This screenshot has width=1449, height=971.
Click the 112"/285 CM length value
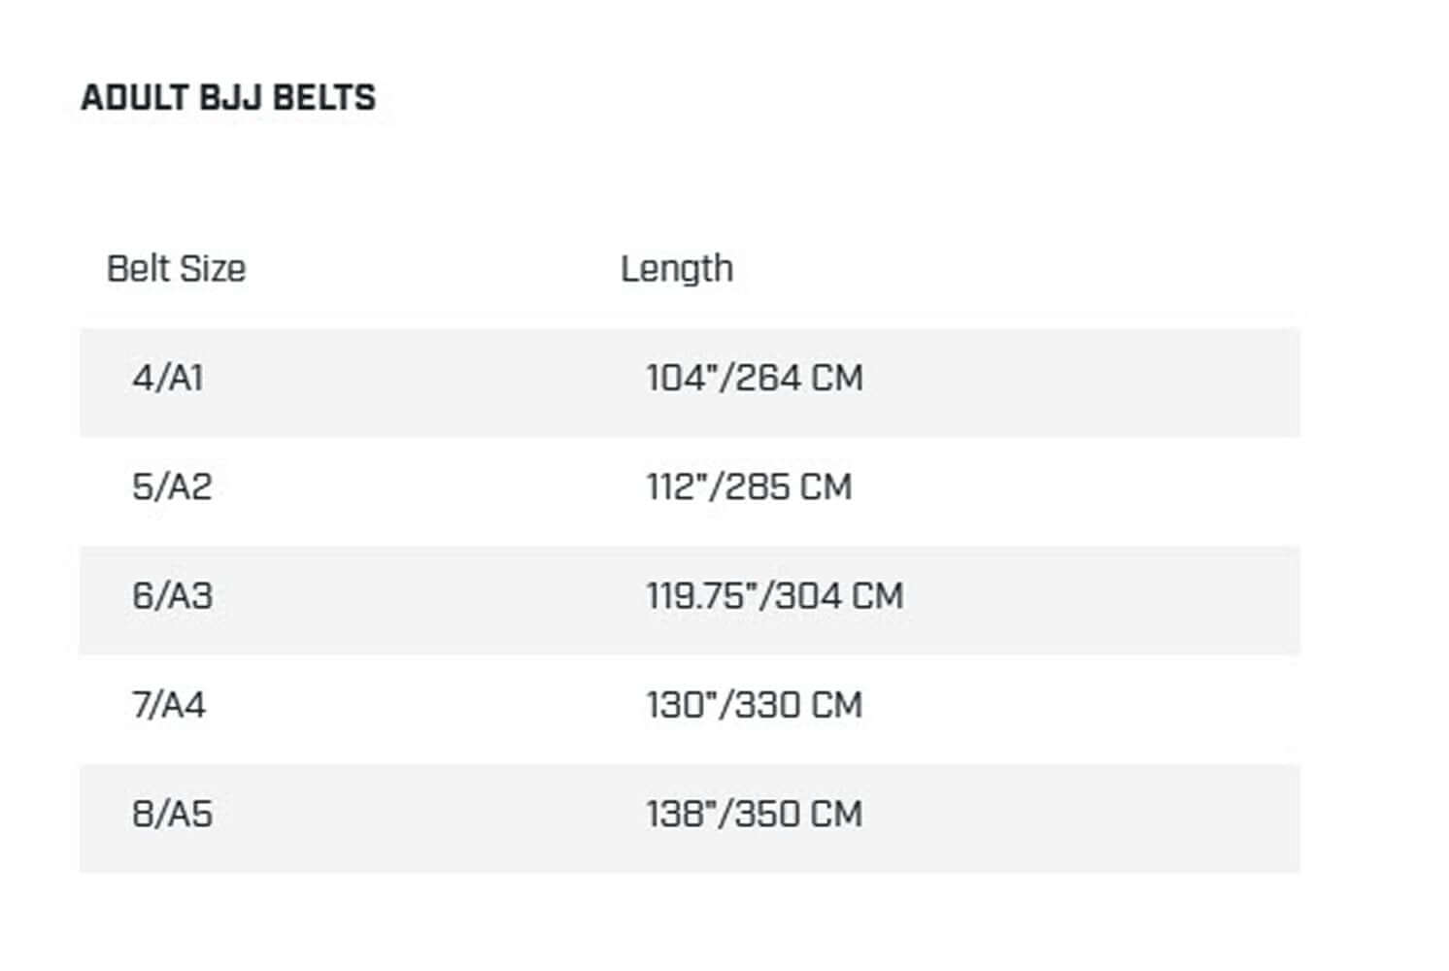pos(749,486)
